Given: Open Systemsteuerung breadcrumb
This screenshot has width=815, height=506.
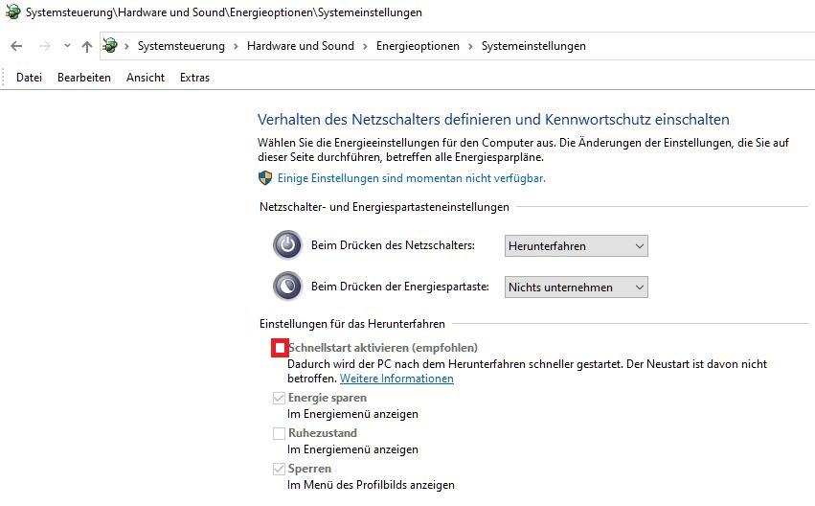Looking at the screenshot, I should pos(181,46).
